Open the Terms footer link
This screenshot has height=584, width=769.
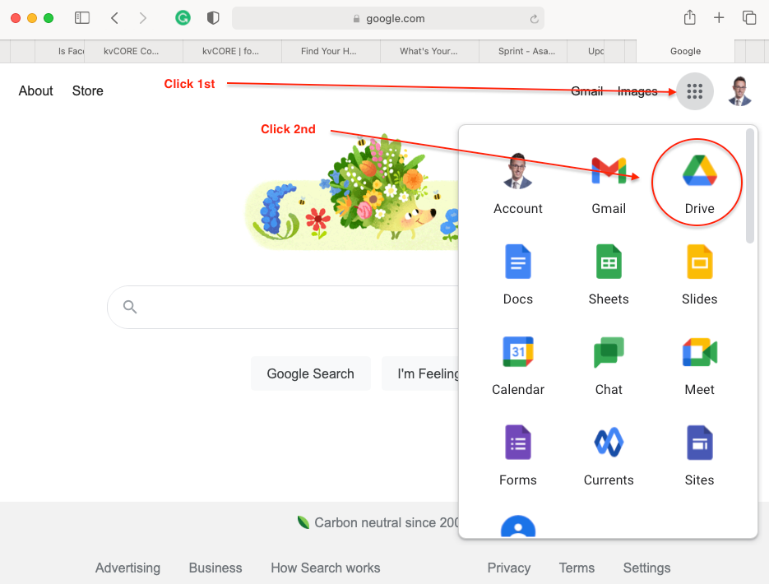point(577,568)
